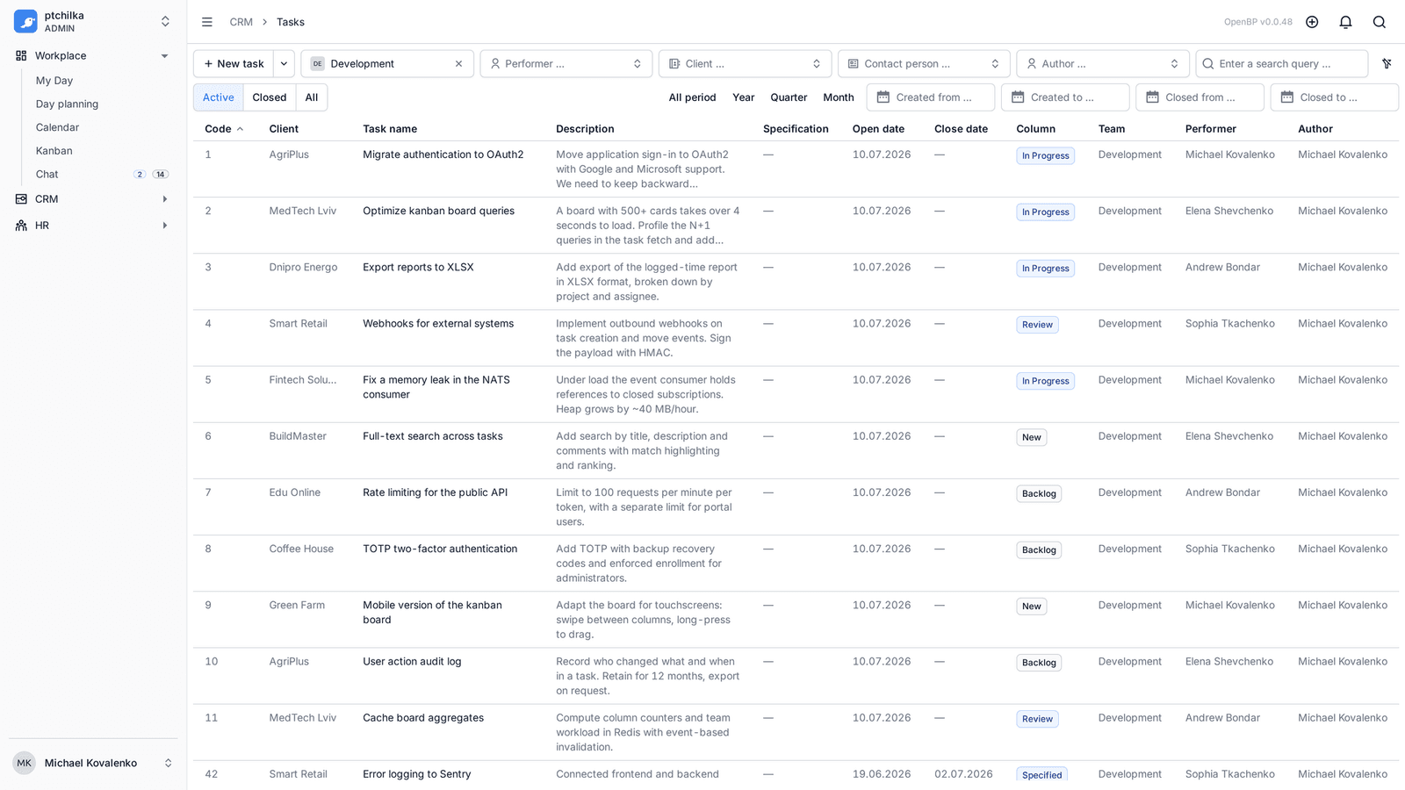1405x790 pixels.
Task: Open the Author filter dropdown
Action: [x=1103, y=63]
